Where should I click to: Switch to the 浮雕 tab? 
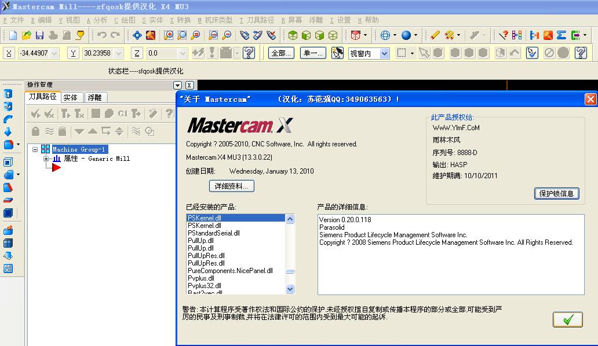[94, 97]
